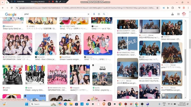This screenshot has height=107, width=191.
Task: Clear the girls2 search query
Action: click(88, 14)
